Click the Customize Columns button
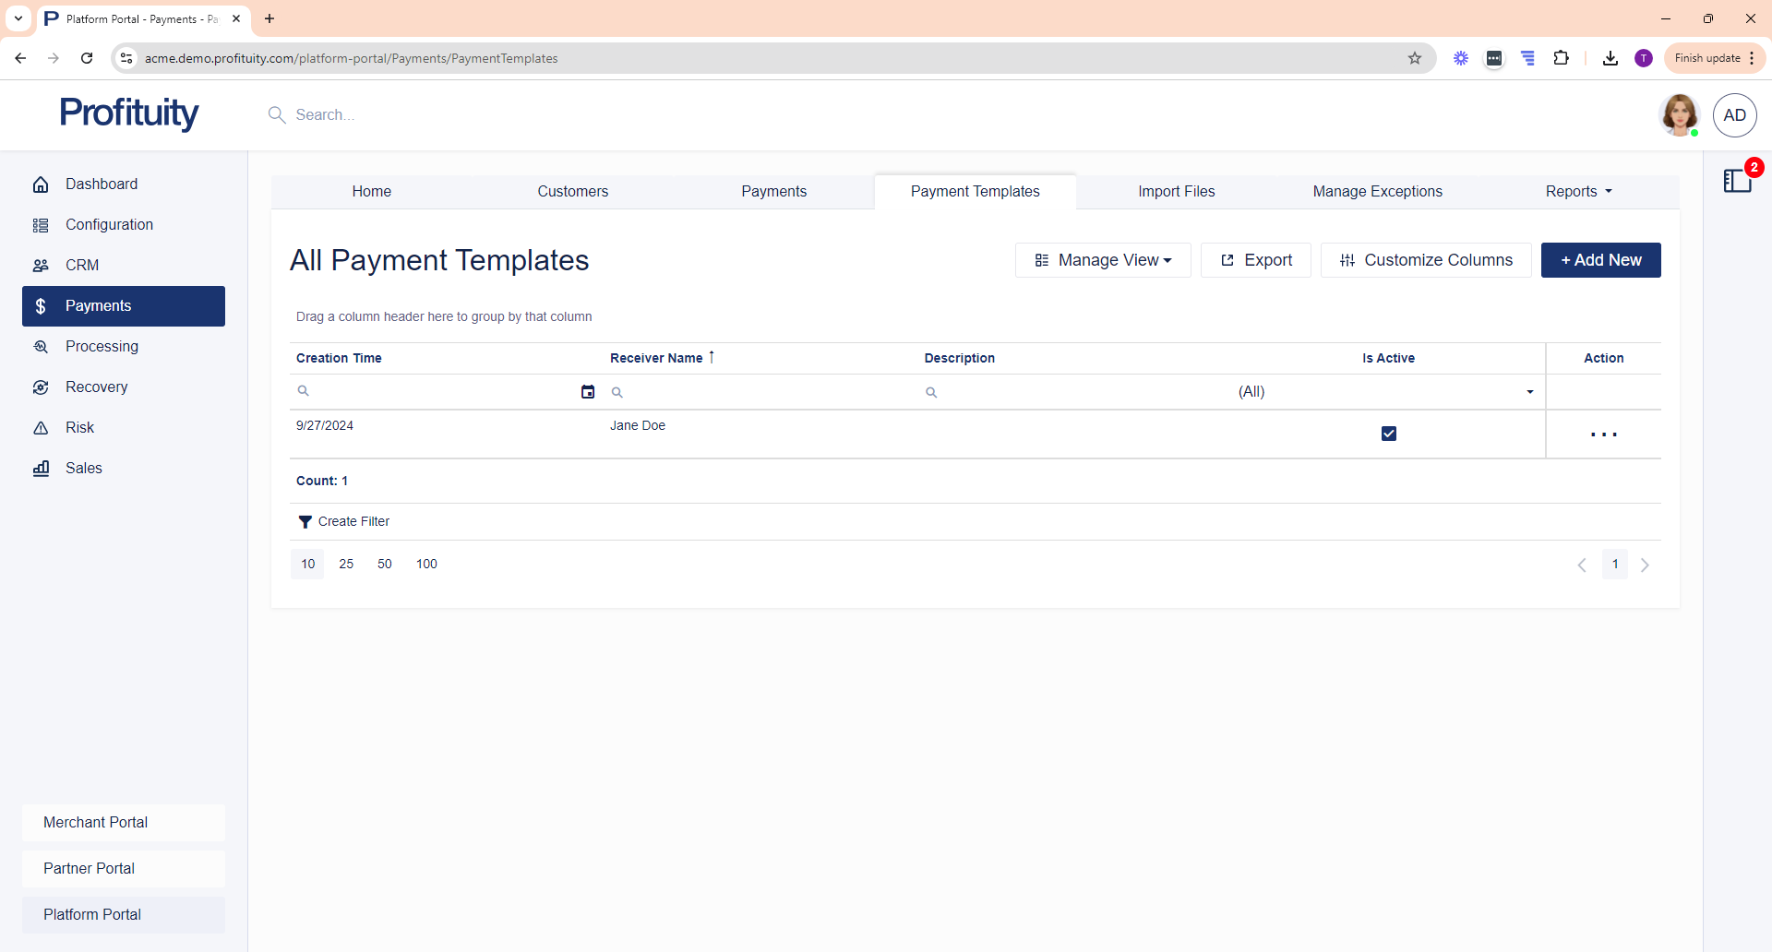The image size is (1772, 952). click(x=1426, y=260)
